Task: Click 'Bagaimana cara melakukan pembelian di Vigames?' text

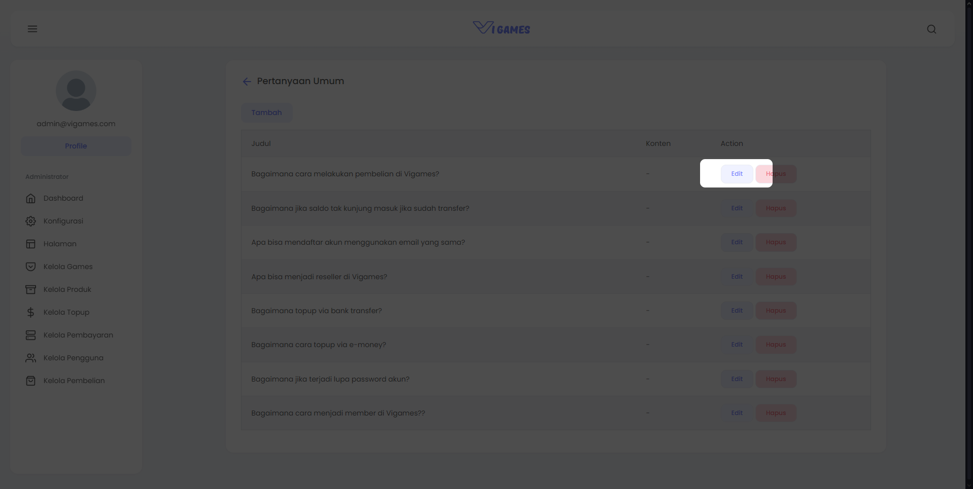Action: pyautogui.click(x=345, y=174)
